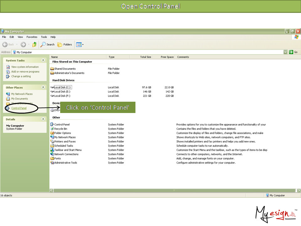Image resolution: width=301 pixels, height=226 pixels.
Task: Collapse the System Tasks panel
Action: click(43, 60)
